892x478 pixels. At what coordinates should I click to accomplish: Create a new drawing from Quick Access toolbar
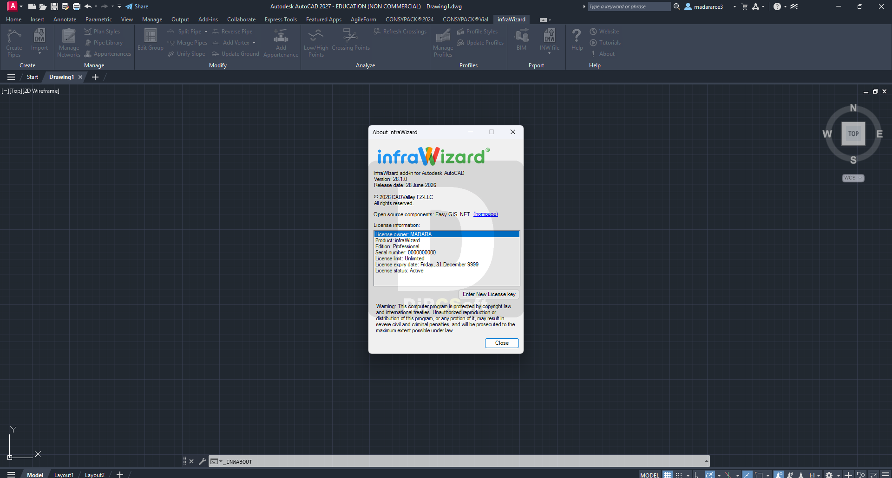coord(32,6)
